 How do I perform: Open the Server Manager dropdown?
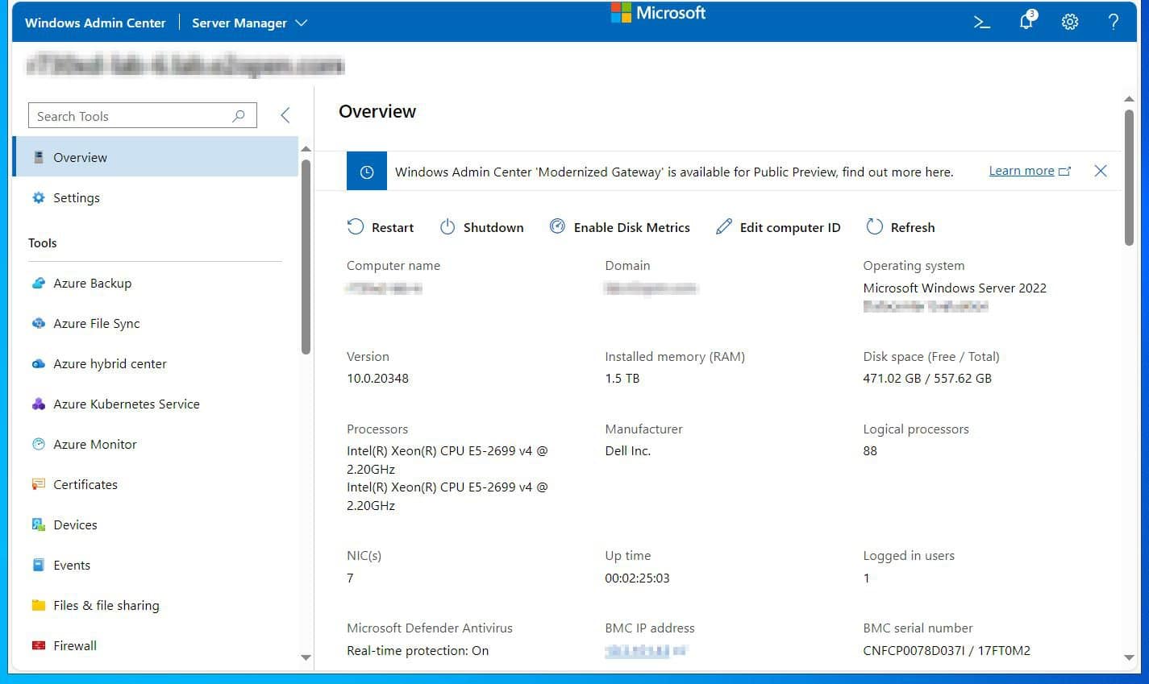click(249, 23)
